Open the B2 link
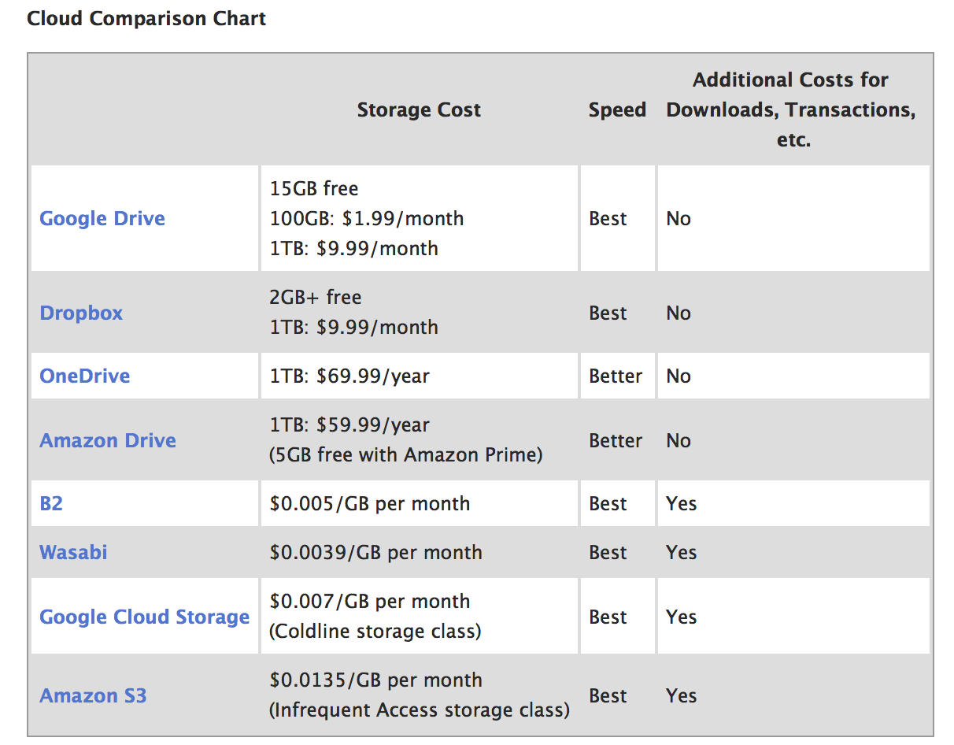954x745 pixels. (51, 503)
